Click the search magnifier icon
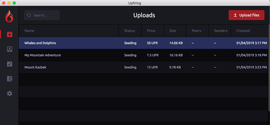Screen dimensions: 270x125 (x=29, y=15)
